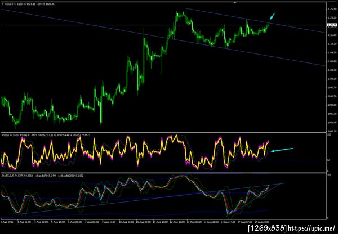Screen dimensions: 338x234
Task: Click the highlighted current price label 1120.46
Action: [x=331, y=25]
